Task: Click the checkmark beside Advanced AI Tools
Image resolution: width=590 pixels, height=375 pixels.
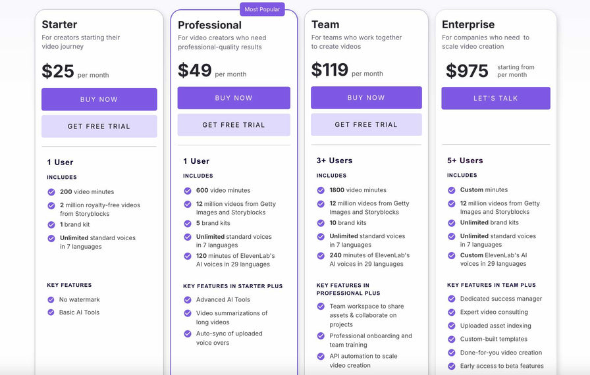Action: click(x=188, y=300)
